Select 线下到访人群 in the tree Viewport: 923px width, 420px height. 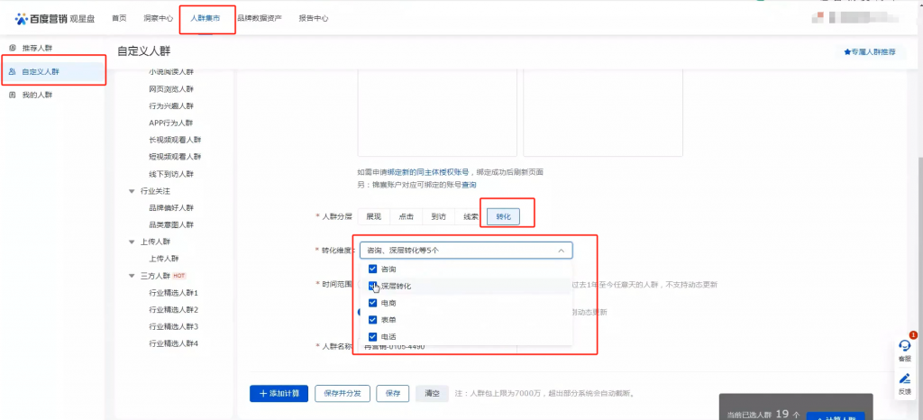pos(171,174)
